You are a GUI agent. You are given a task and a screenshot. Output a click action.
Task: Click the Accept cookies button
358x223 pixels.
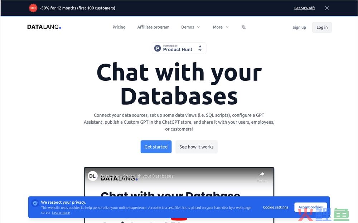click(310, 207)
